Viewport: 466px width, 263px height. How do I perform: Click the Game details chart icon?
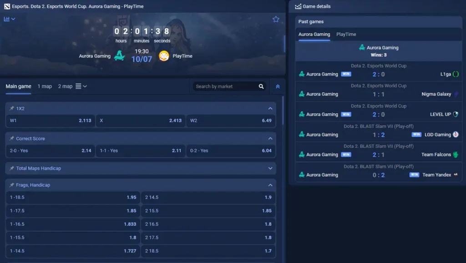pos(298,6)
